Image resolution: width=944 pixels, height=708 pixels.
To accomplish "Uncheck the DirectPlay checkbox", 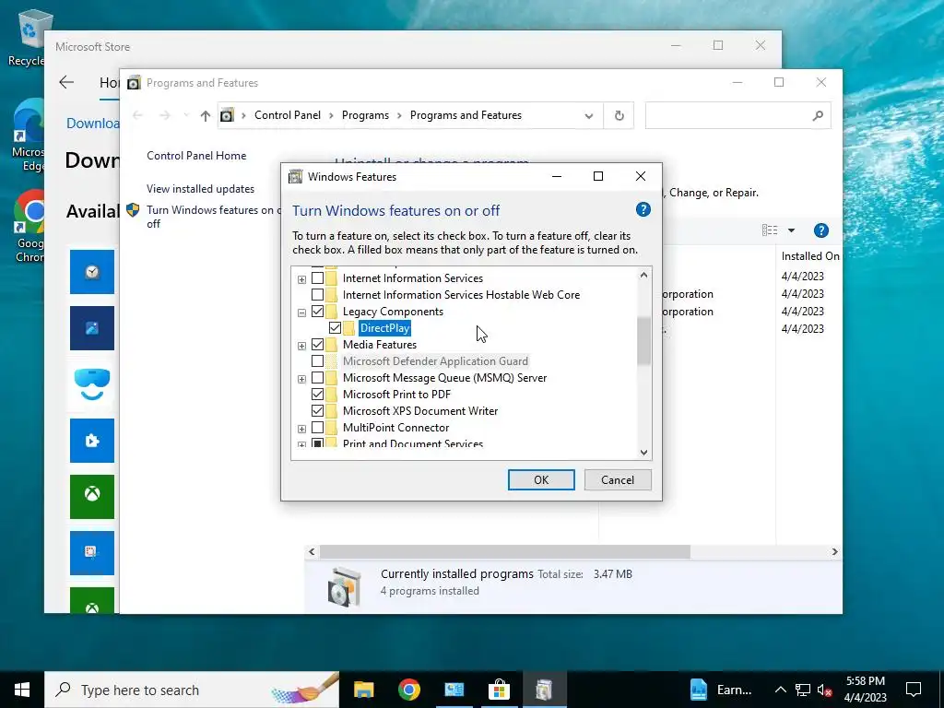I will click(335, 328).
